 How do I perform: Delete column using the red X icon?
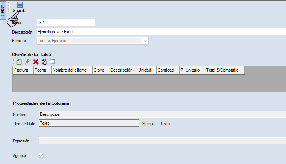36,62
